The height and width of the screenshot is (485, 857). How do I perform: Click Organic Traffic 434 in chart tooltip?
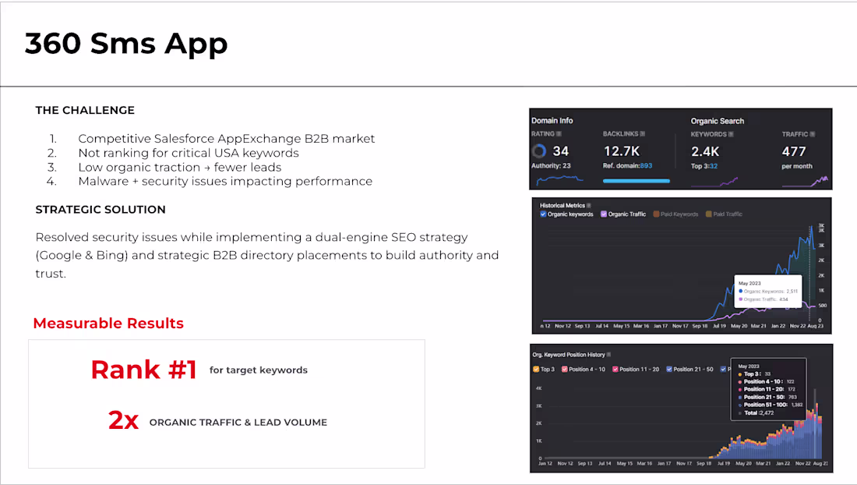click(x=764, y=299)
